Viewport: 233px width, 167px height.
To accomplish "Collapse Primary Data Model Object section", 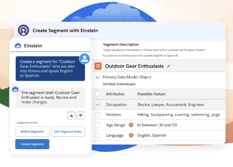I will 98,77.
